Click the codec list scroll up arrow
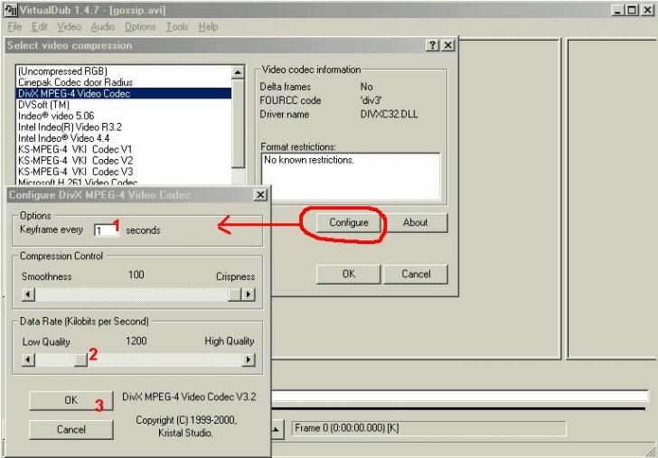This screenshot has height=458, width=658. [239, 71]
